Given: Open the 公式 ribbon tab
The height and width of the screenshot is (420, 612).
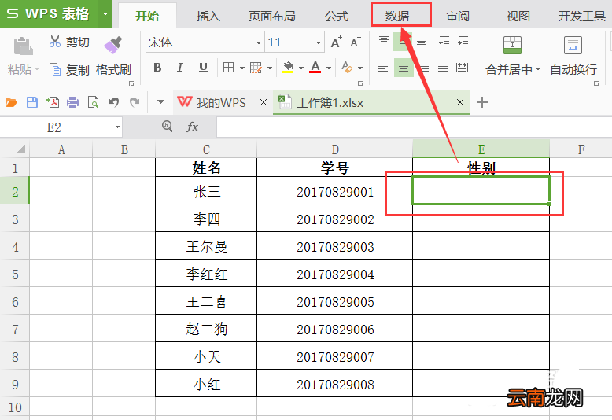Looking at the screenshot, I should (x=337, y=17).
